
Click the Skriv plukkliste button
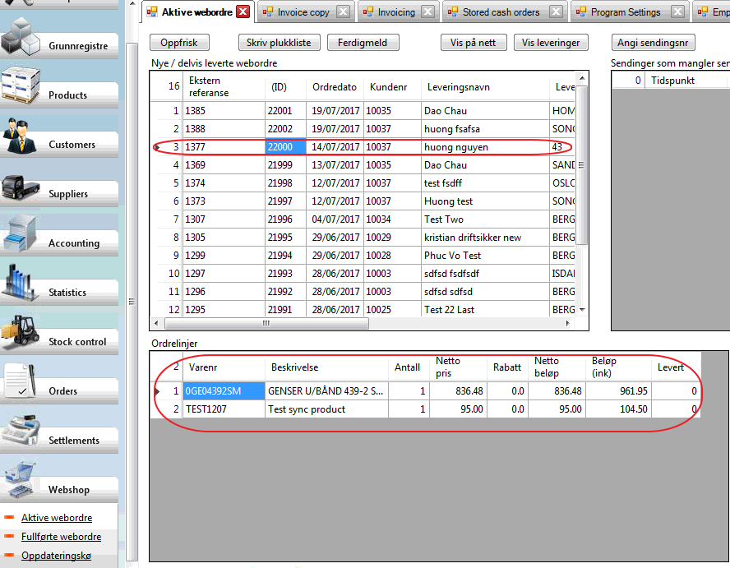coord(279,43)
